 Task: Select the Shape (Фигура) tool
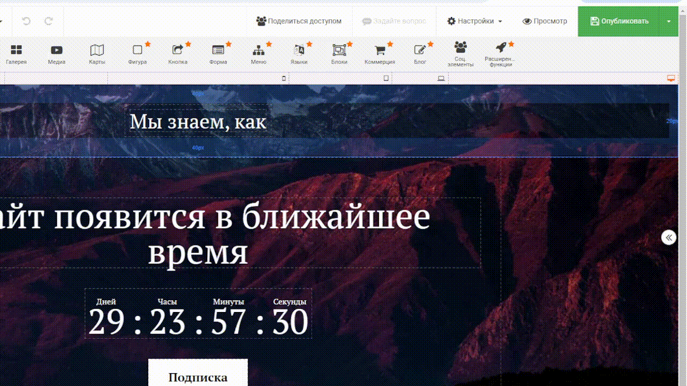137,54
